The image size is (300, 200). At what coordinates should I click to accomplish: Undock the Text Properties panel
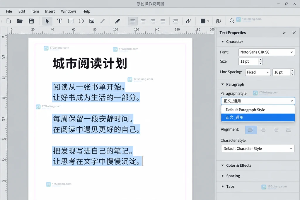point(284,33)
